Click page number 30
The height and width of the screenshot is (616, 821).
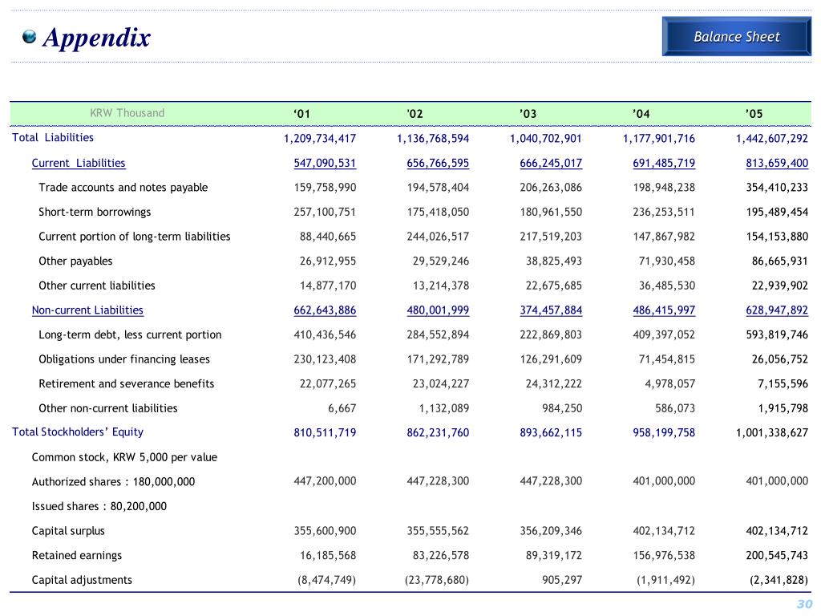804,604
